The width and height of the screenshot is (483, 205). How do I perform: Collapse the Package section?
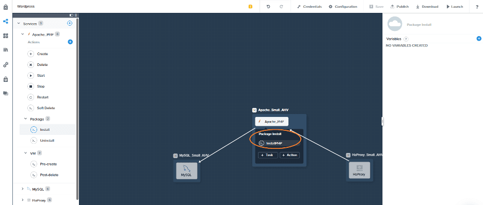[x=26, y=118]
